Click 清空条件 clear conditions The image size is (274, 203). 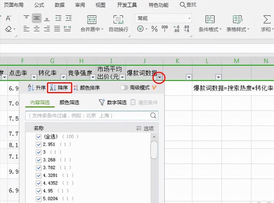coord(144,103)
